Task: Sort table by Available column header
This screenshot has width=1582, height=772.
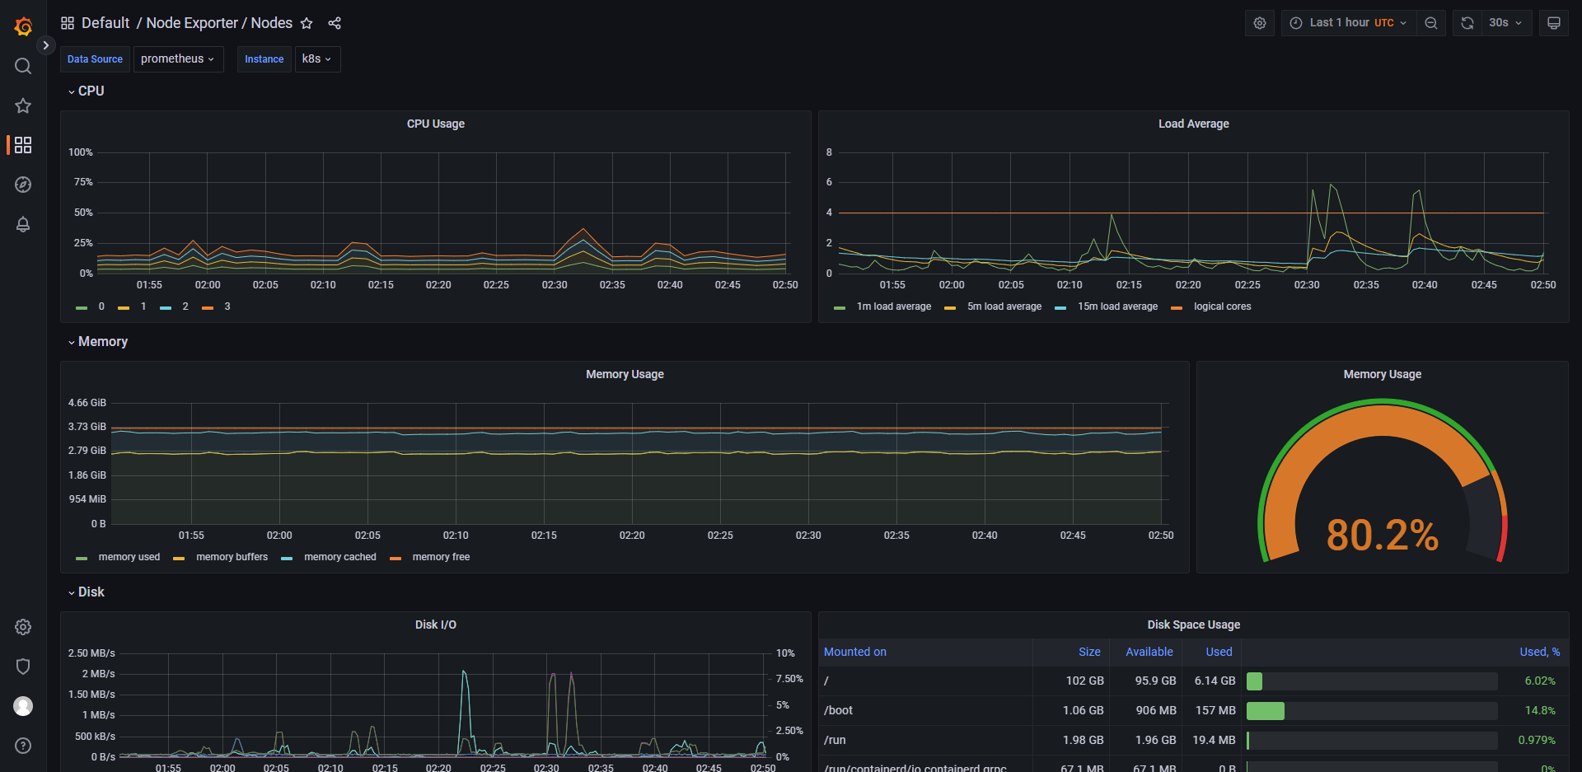Action: pos(1149,652)
